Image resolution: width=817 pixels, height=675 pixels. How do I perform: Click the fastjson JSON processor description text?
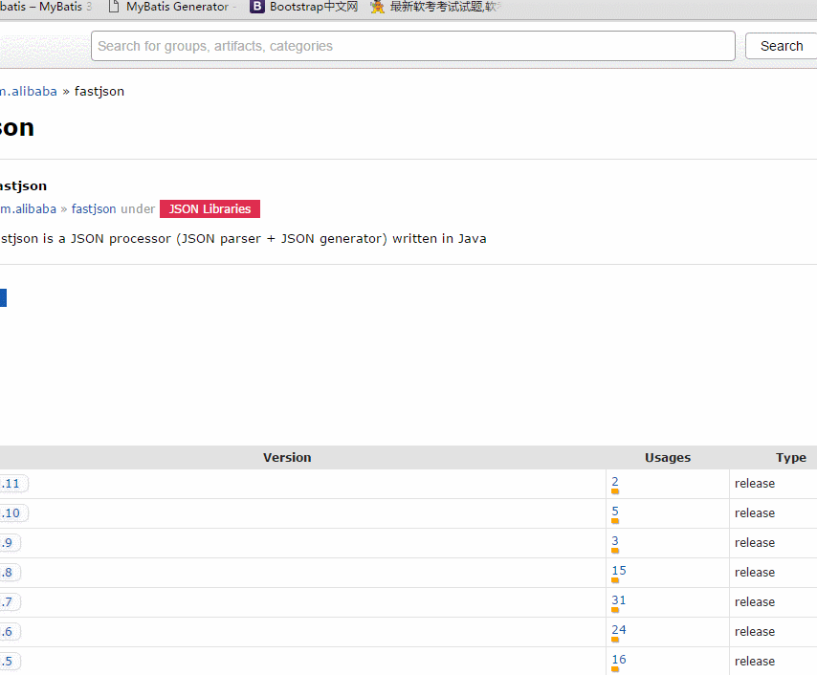point(243,238)
